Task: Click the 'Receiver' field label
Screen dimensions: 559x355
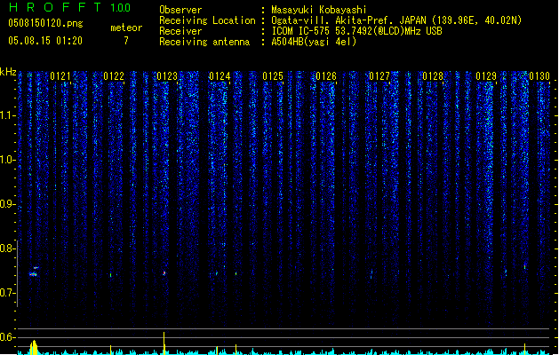Action: [x=180, y=31]
